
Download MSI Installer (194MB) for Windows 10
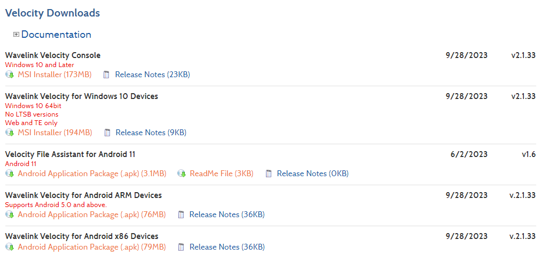(54, 133)
